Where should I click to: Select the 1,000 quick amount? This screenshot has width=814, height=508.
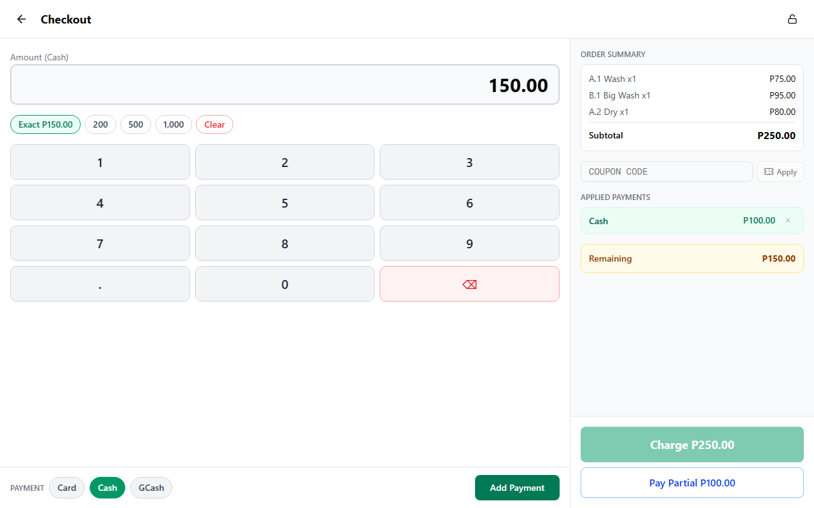coord(174,124)
